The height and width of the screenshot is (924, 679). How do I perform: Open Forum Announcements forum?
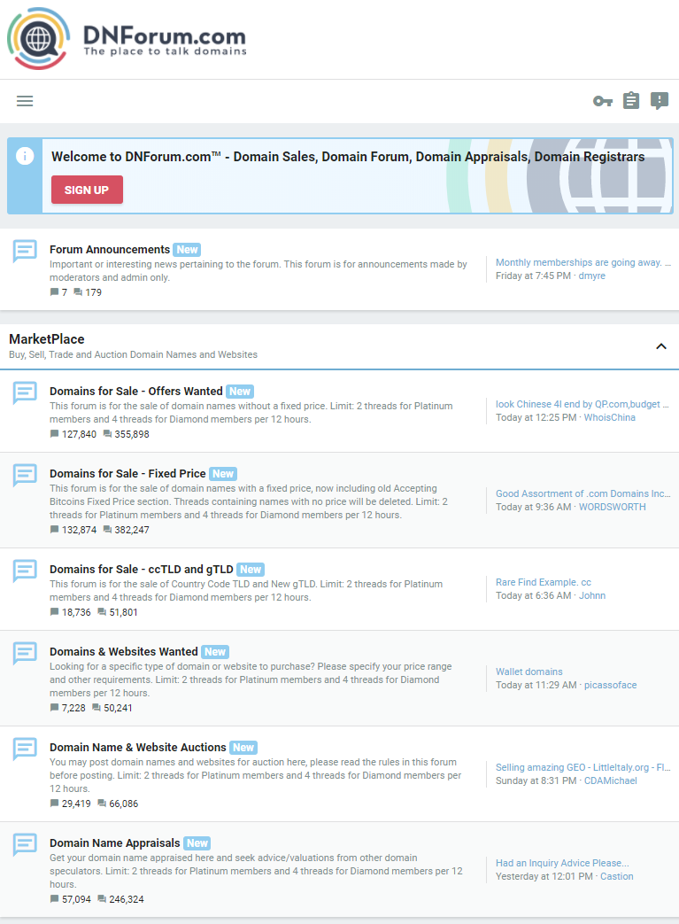(x=110, y=249)
